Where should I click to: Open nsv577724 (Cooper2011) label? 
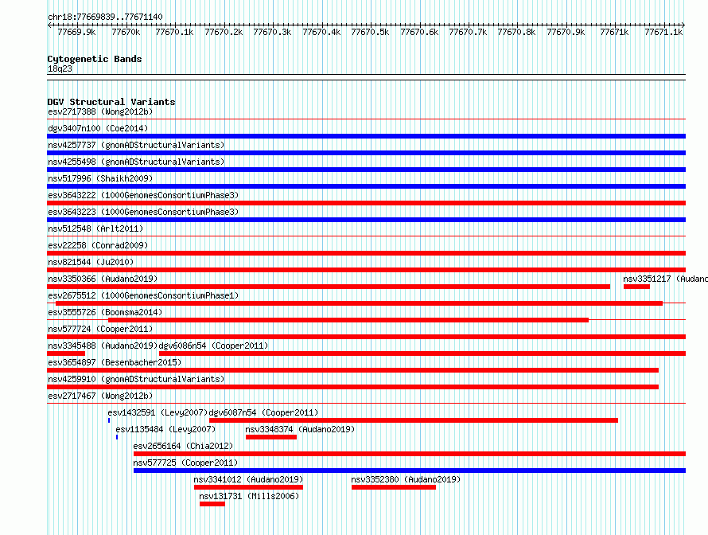(x=100, y=329)
